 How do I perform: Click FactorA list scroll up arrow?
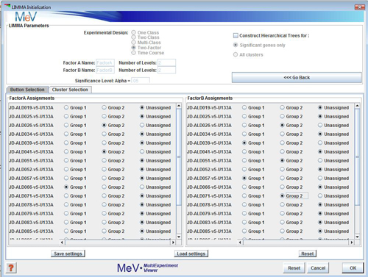point(179,106)
